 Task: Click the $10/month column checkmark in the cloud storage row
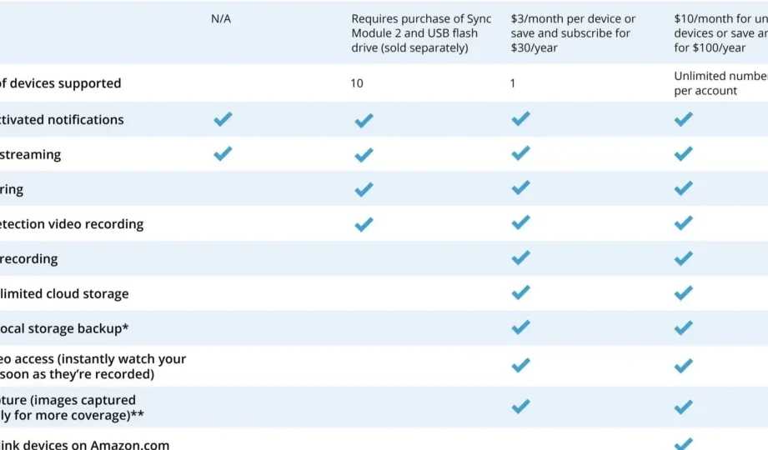point(683,292)
